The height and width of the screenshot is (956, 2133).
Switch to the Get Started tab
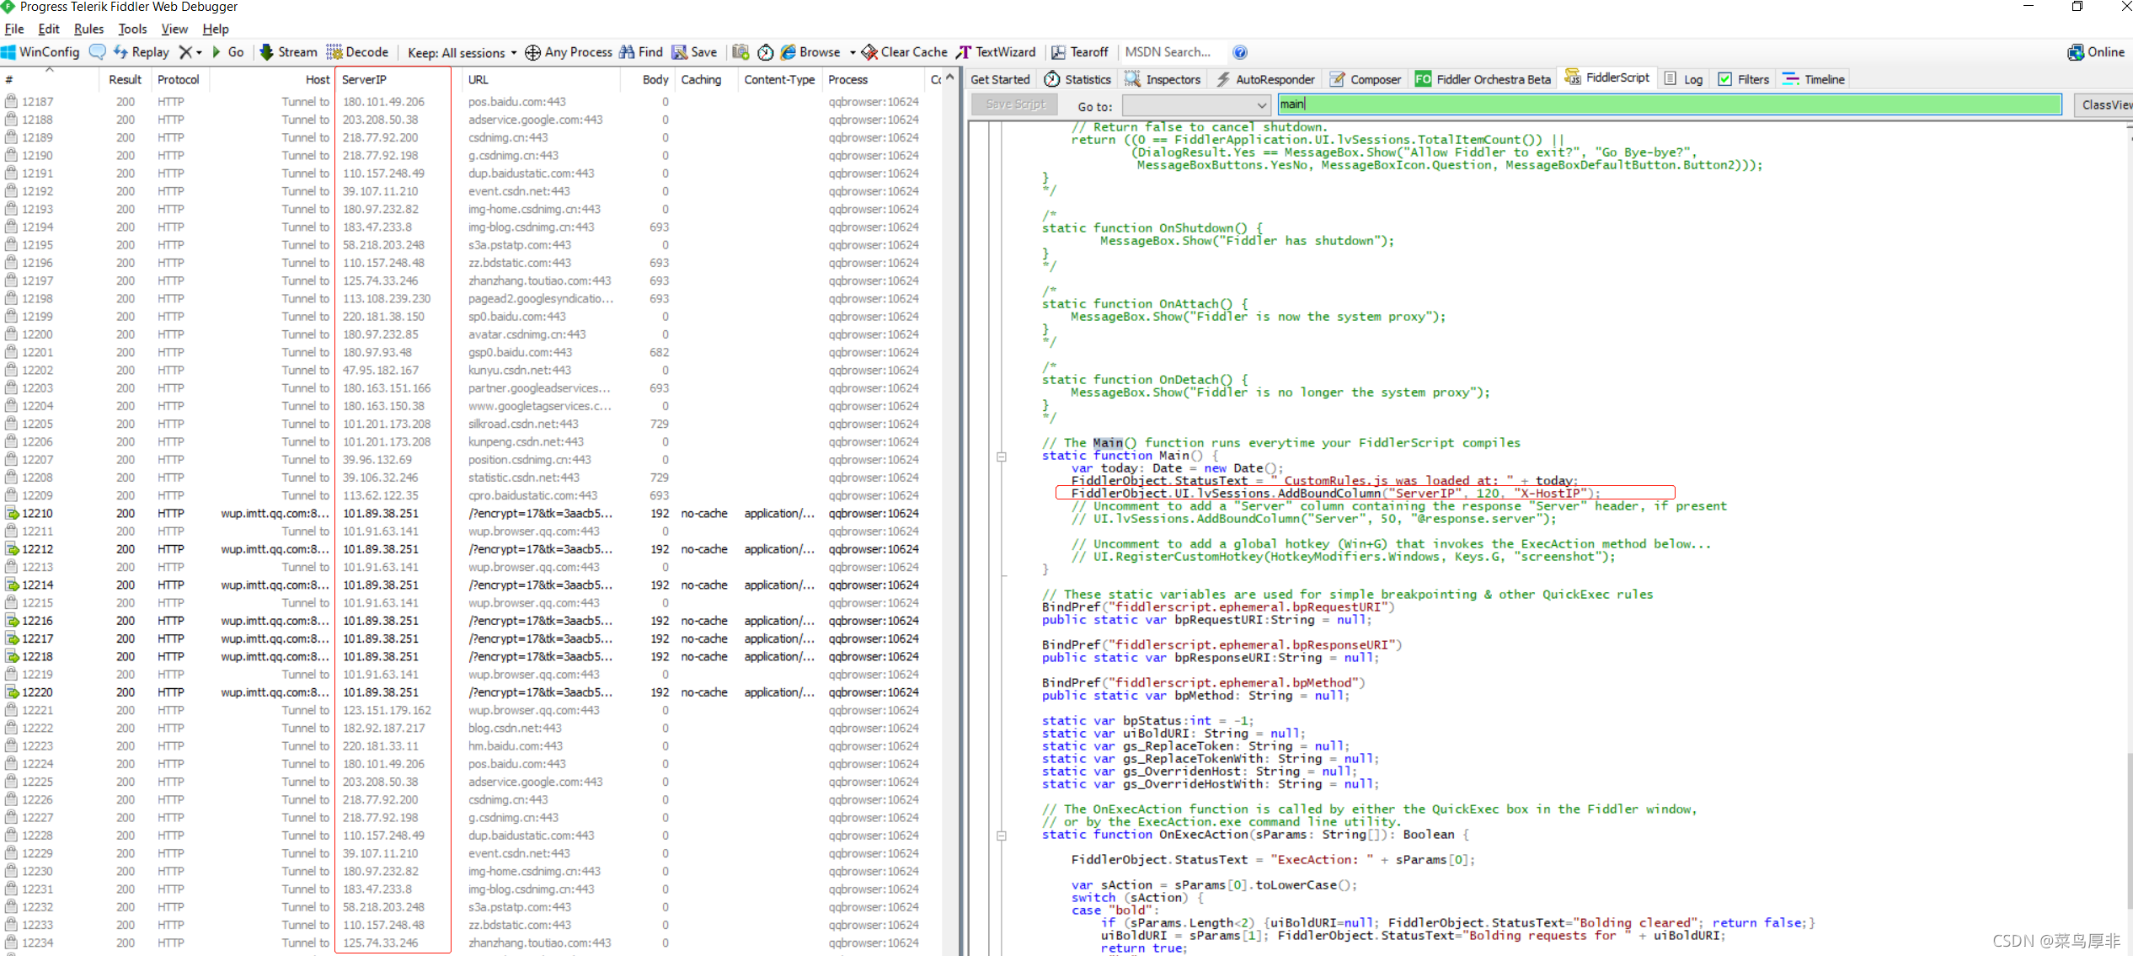pyautogui.click(x=1000, y=79)
